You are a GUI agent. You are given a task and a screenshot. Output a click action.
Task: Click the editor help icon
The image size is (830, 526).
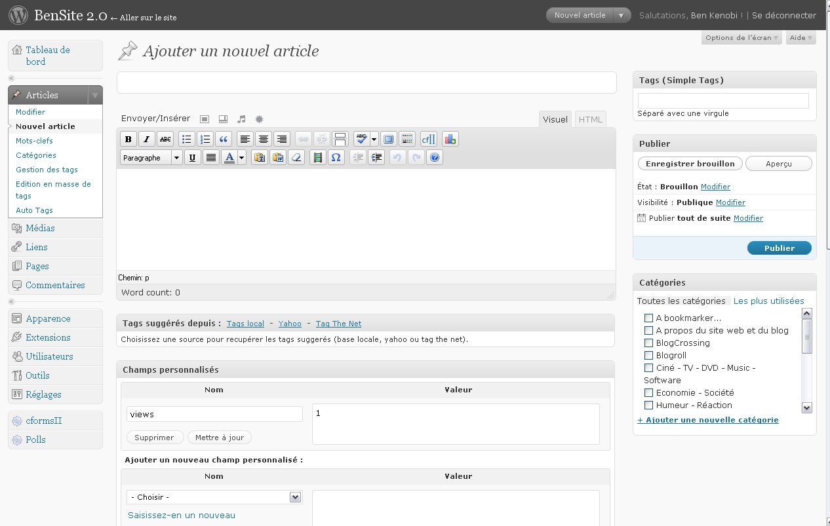click(435, 158)
